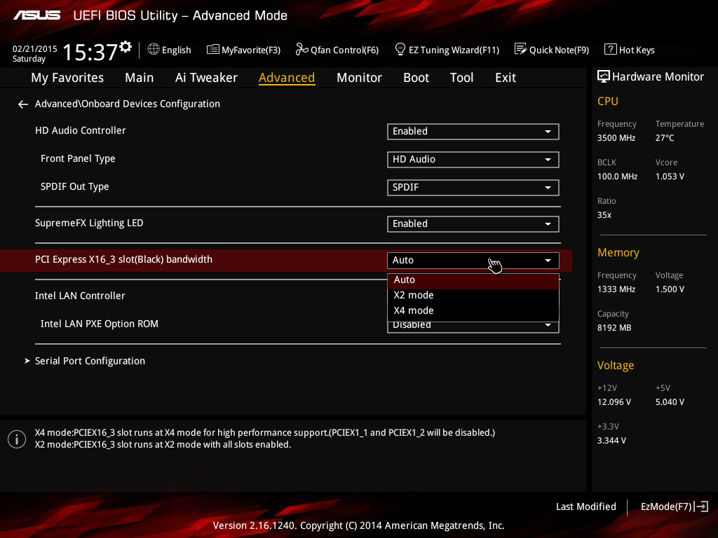Select PCI Express X16_3 slot(Black) bandwidth label

click(123, 259)
